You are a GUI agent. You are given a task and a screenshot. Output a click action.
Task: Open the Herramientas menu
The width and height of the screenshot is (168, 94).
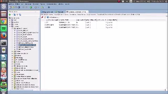pos(51,4)
